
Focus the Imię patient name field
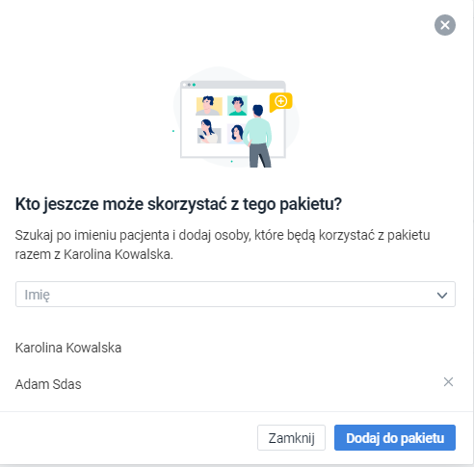pyautogui.click(x=235, y=295)
